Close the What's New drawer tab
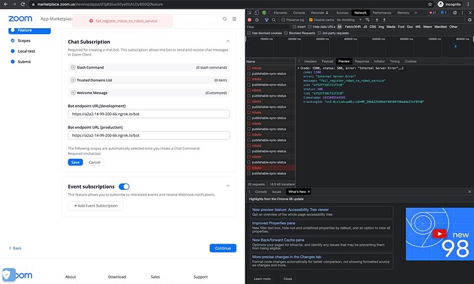This screenshot has height=284, width=474. [x=308, y=191]
